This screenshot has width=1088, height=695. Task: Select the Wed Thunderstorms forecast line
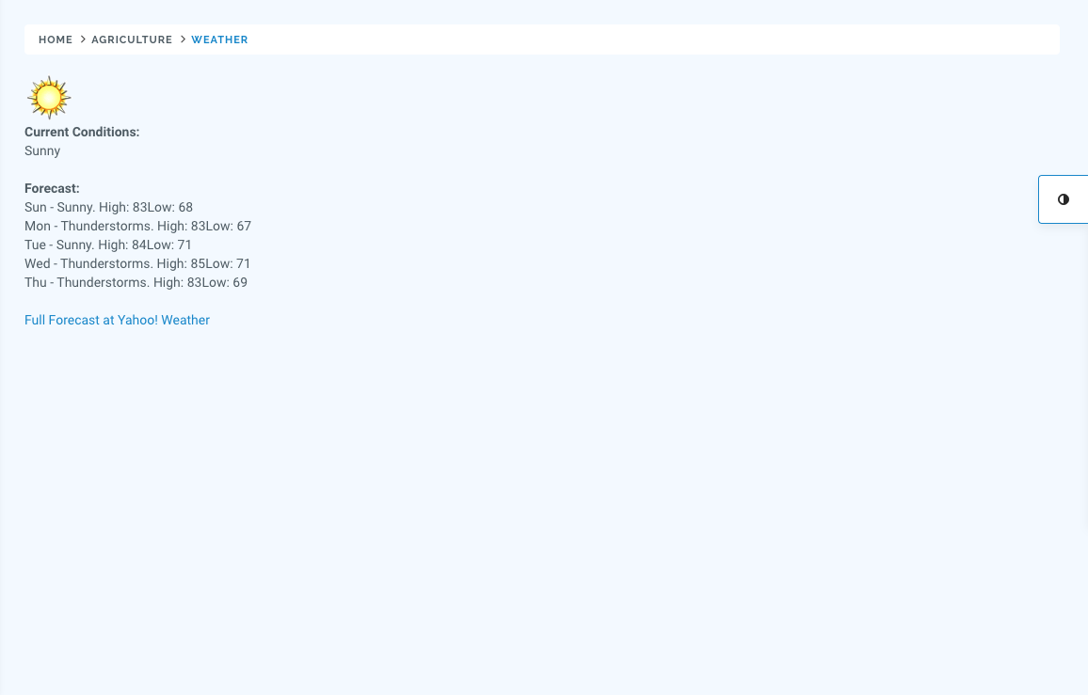[137, 263]
